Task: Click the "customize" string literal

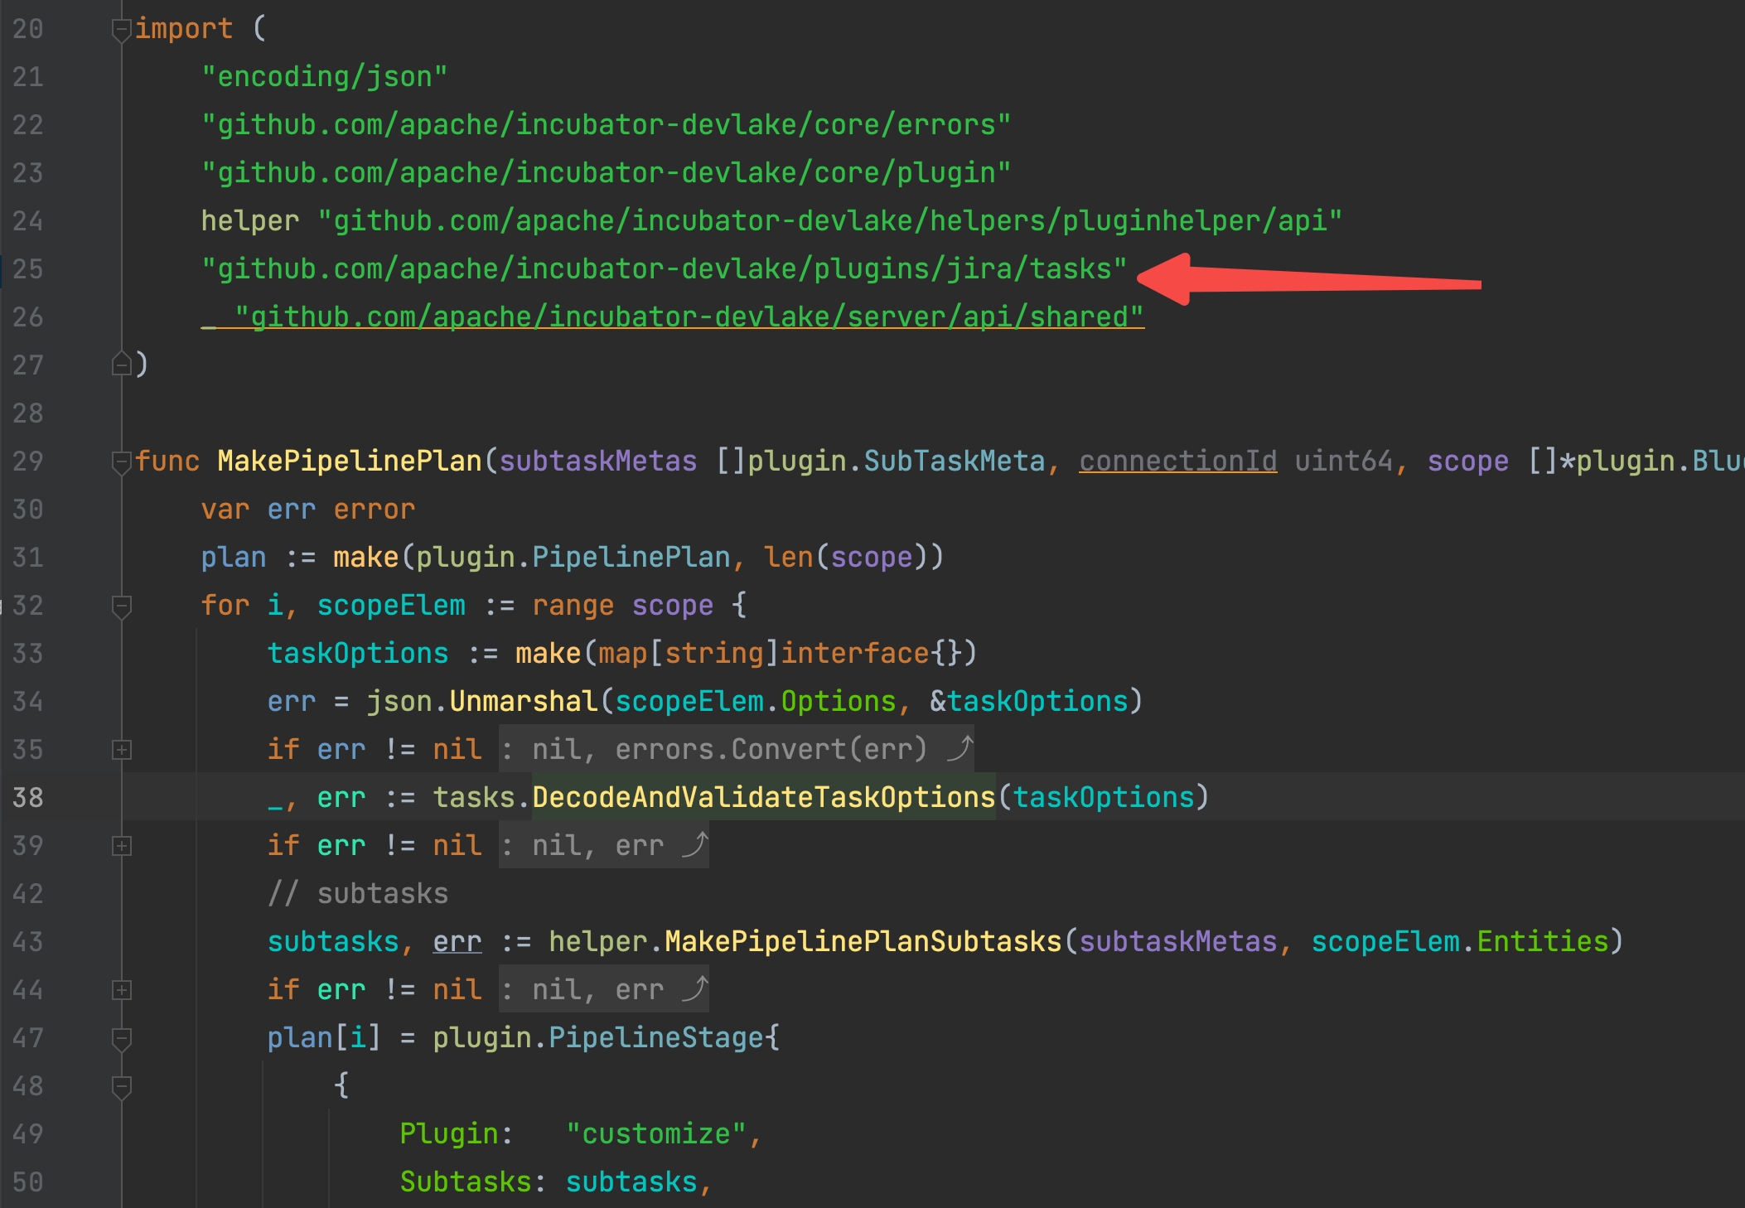Action: click(x=655, y=1134)
